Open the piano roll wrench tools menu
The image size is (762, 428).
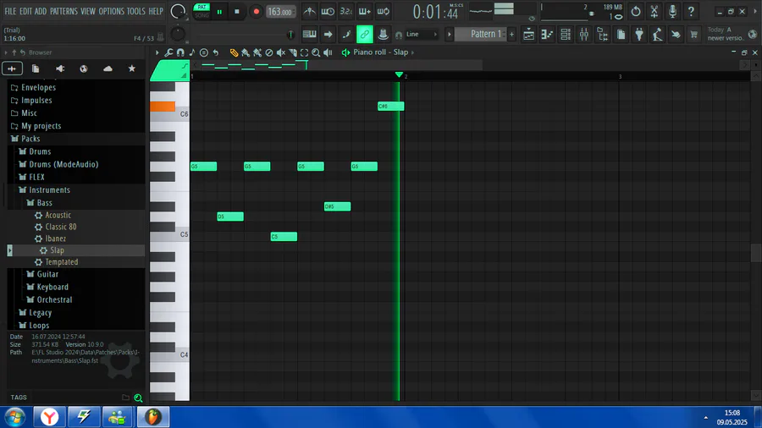(168, 52)
